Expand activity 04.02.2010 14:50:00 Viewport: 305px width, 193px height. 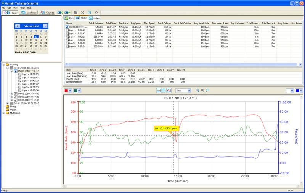click(x=12, y=94)
